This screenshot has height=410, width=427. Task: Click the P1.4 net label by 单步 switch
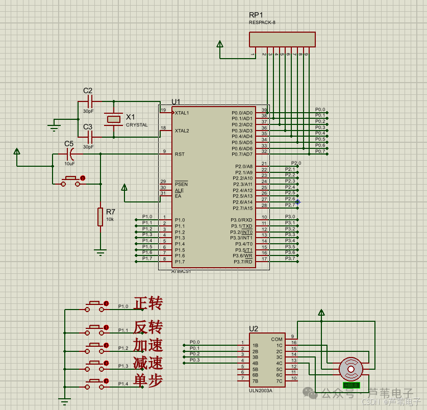coord(123,383)
